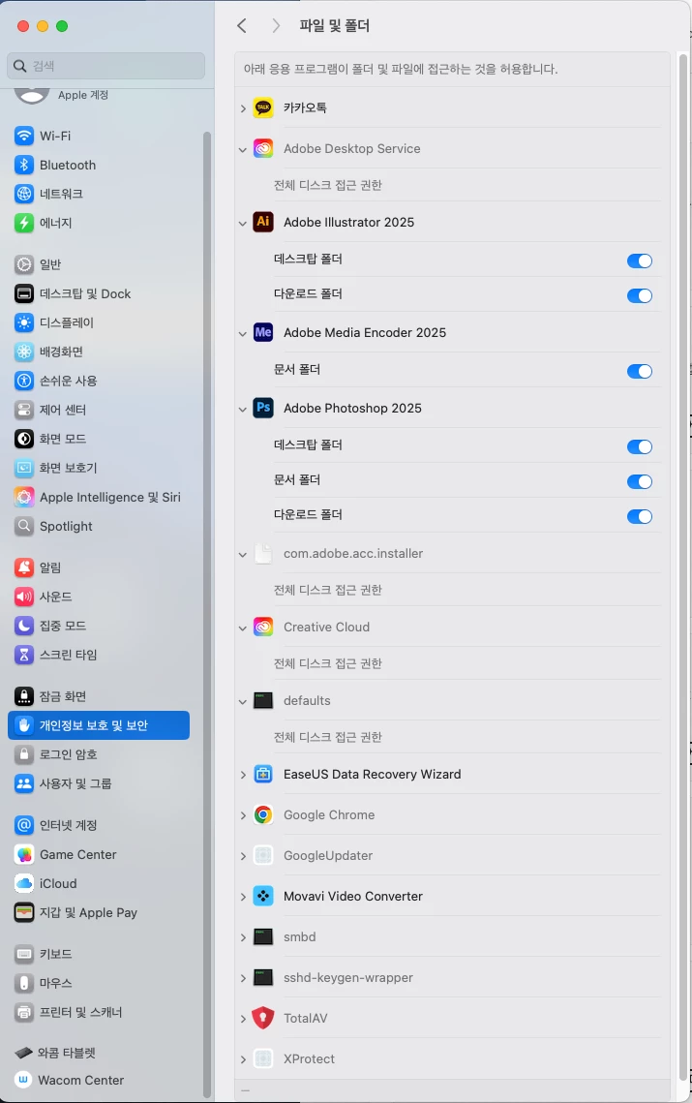Expand the 카카오톡 row

coord(243,108)
